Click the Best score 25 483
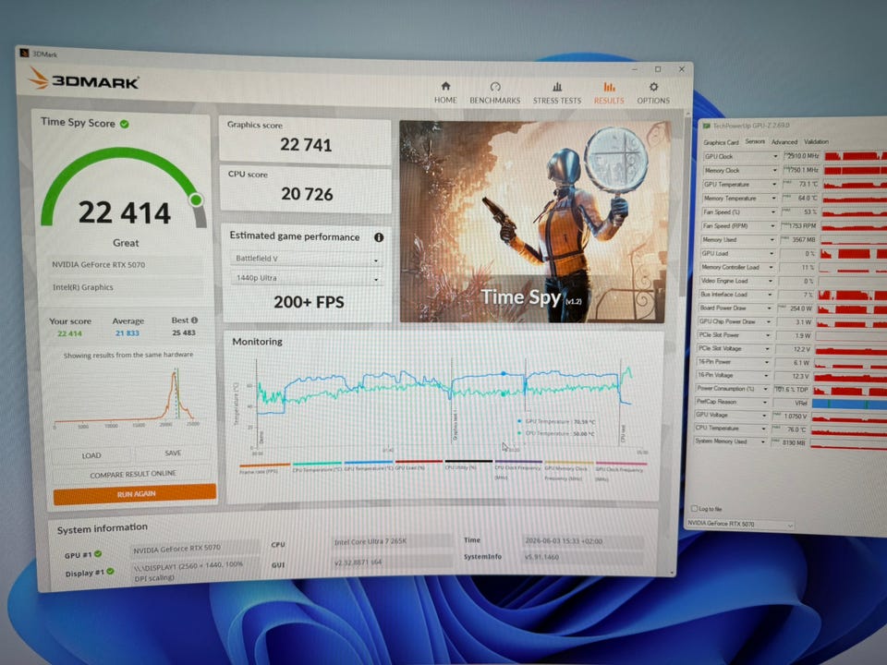This screenshot has width=887, height=665. pos(184,332)
